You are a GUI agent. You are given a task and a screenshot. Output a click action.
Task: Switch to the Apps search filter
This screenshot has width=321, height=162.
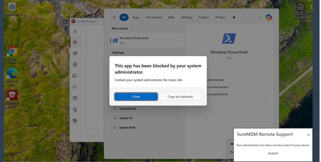point(136,17)
